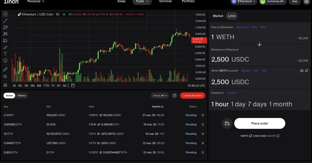Screen dimensions: 312x163
Task: Cancel the 10 ETH order
Action: pos(203,134)
